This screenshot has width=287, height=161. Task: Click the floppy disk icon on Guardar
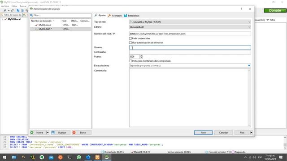point(53,132)
